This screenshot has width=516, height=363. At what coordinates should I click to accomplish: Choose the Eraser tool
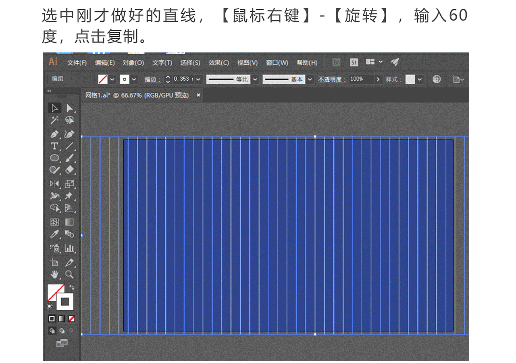click(x=70, y=170)
